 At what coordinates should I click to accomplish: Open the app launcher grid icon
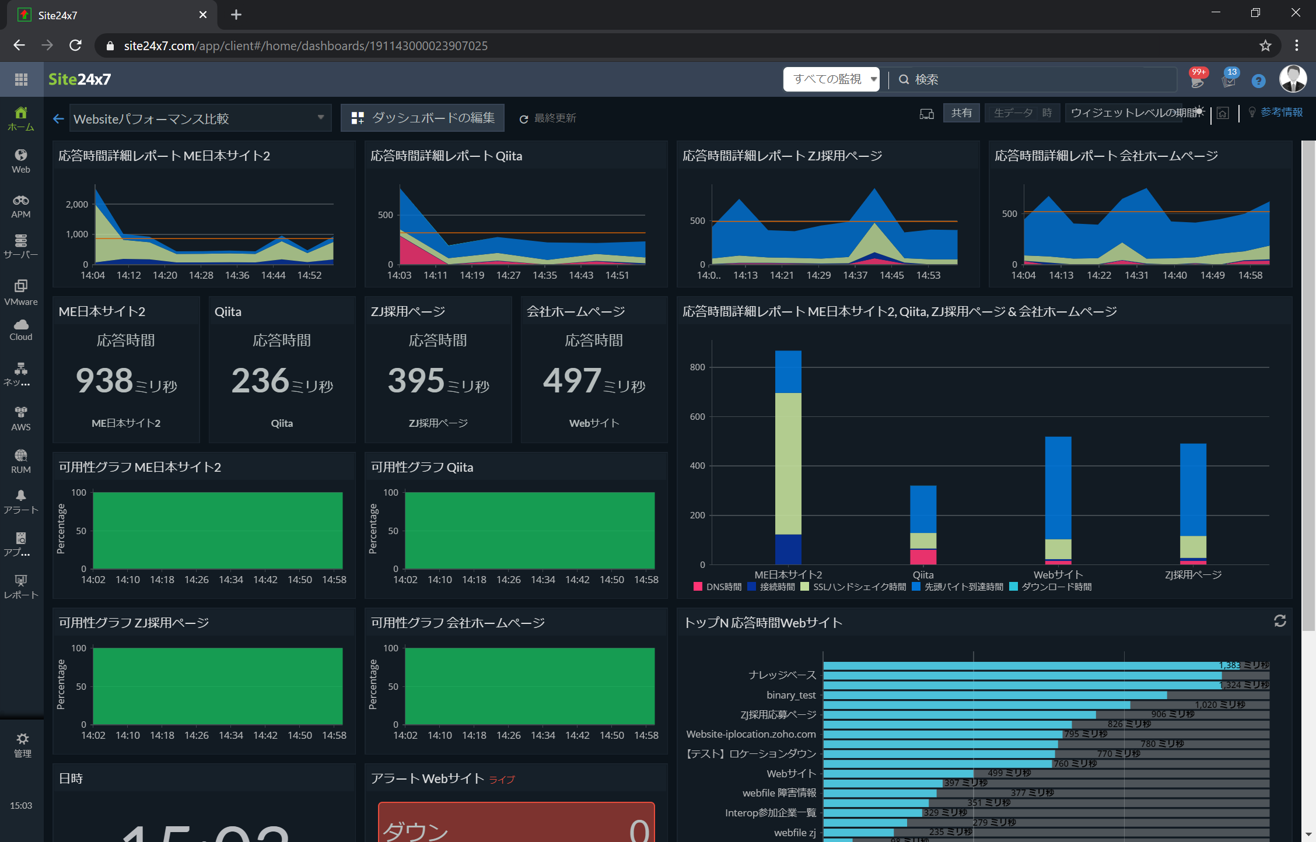coord(21,79)
